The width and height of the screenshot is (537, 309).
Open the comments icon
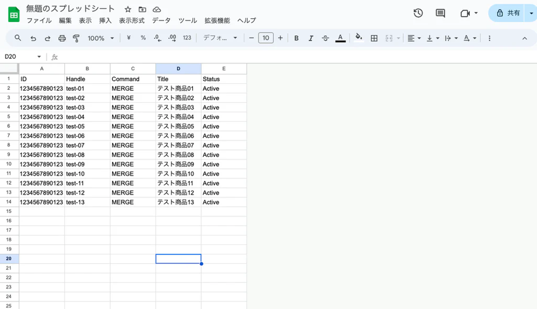pyautogui.click(x=440, y=13)
